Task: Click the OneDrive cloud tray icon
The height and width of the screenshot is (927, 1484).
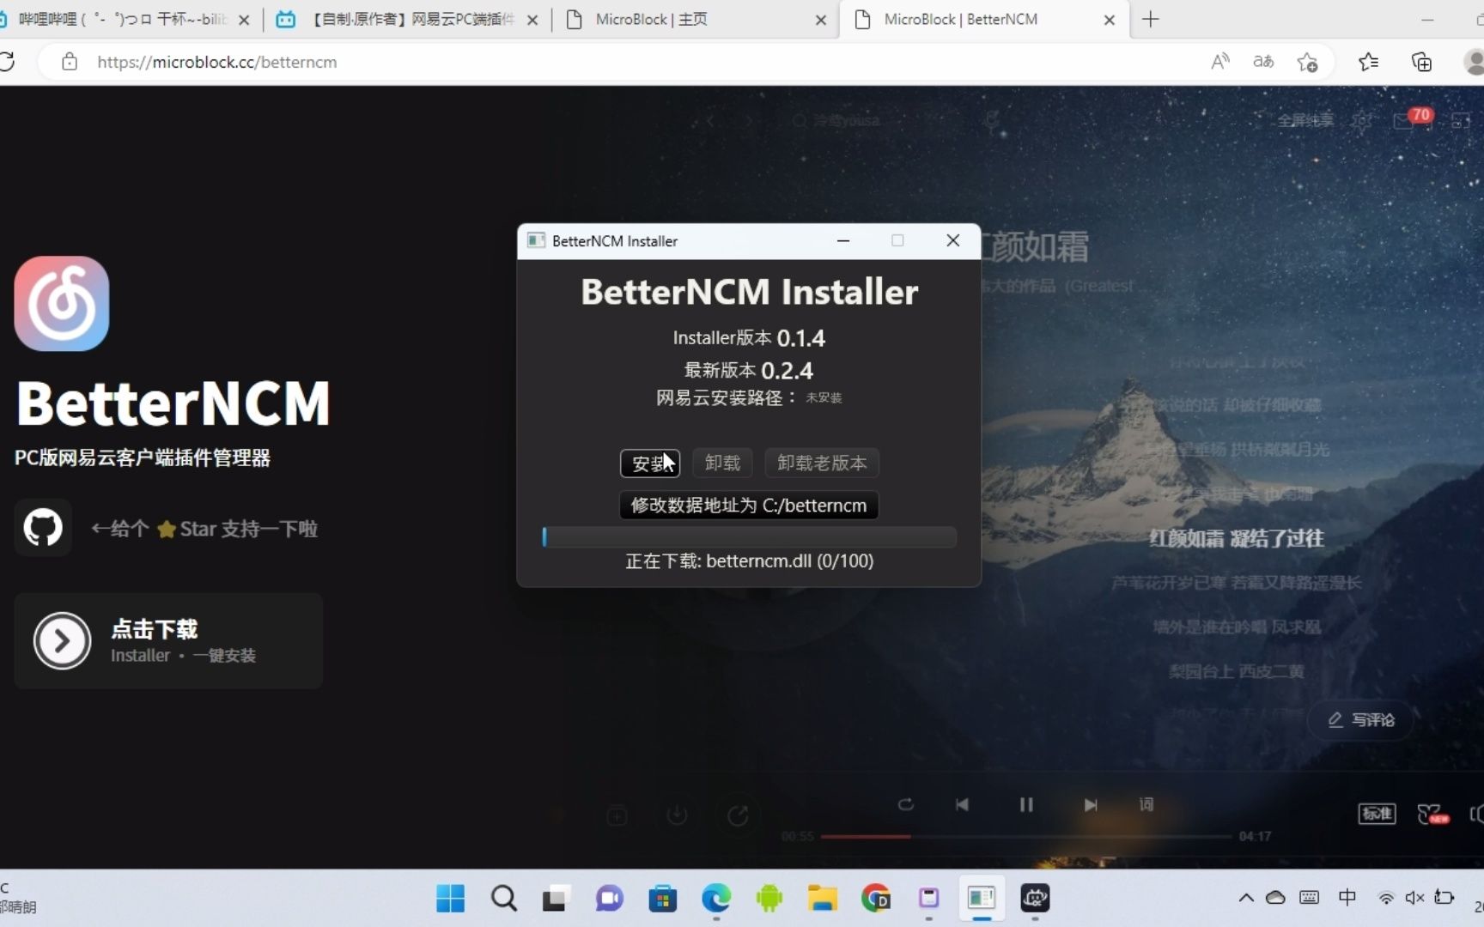Action: [1276, 898]
